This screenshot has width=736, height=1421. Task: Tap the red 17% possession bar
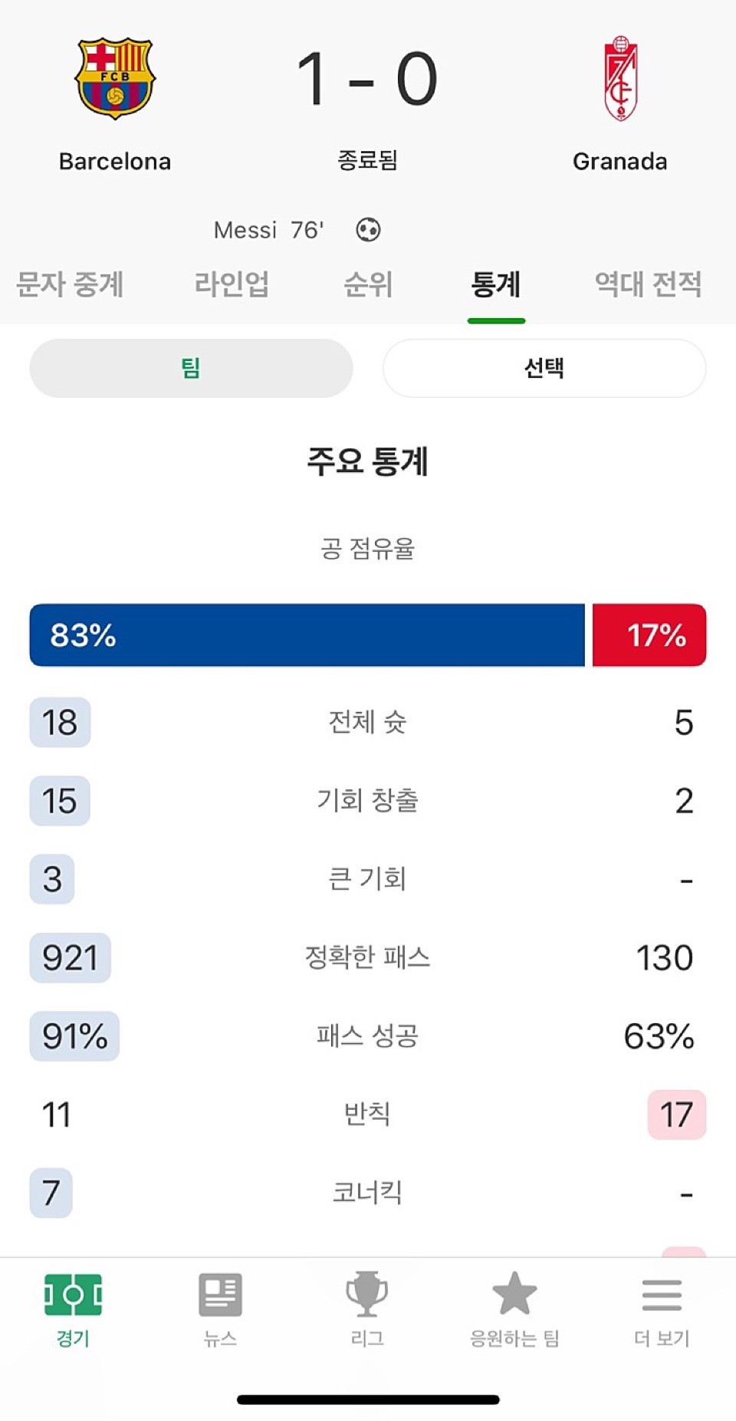pos(649,635)
